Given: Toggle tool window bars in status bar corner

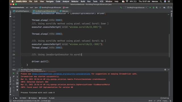Looking at the screenshot, I should (x=11, y=101).
